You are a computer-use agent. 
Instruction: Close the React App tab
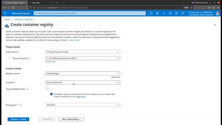coord(52,3)
